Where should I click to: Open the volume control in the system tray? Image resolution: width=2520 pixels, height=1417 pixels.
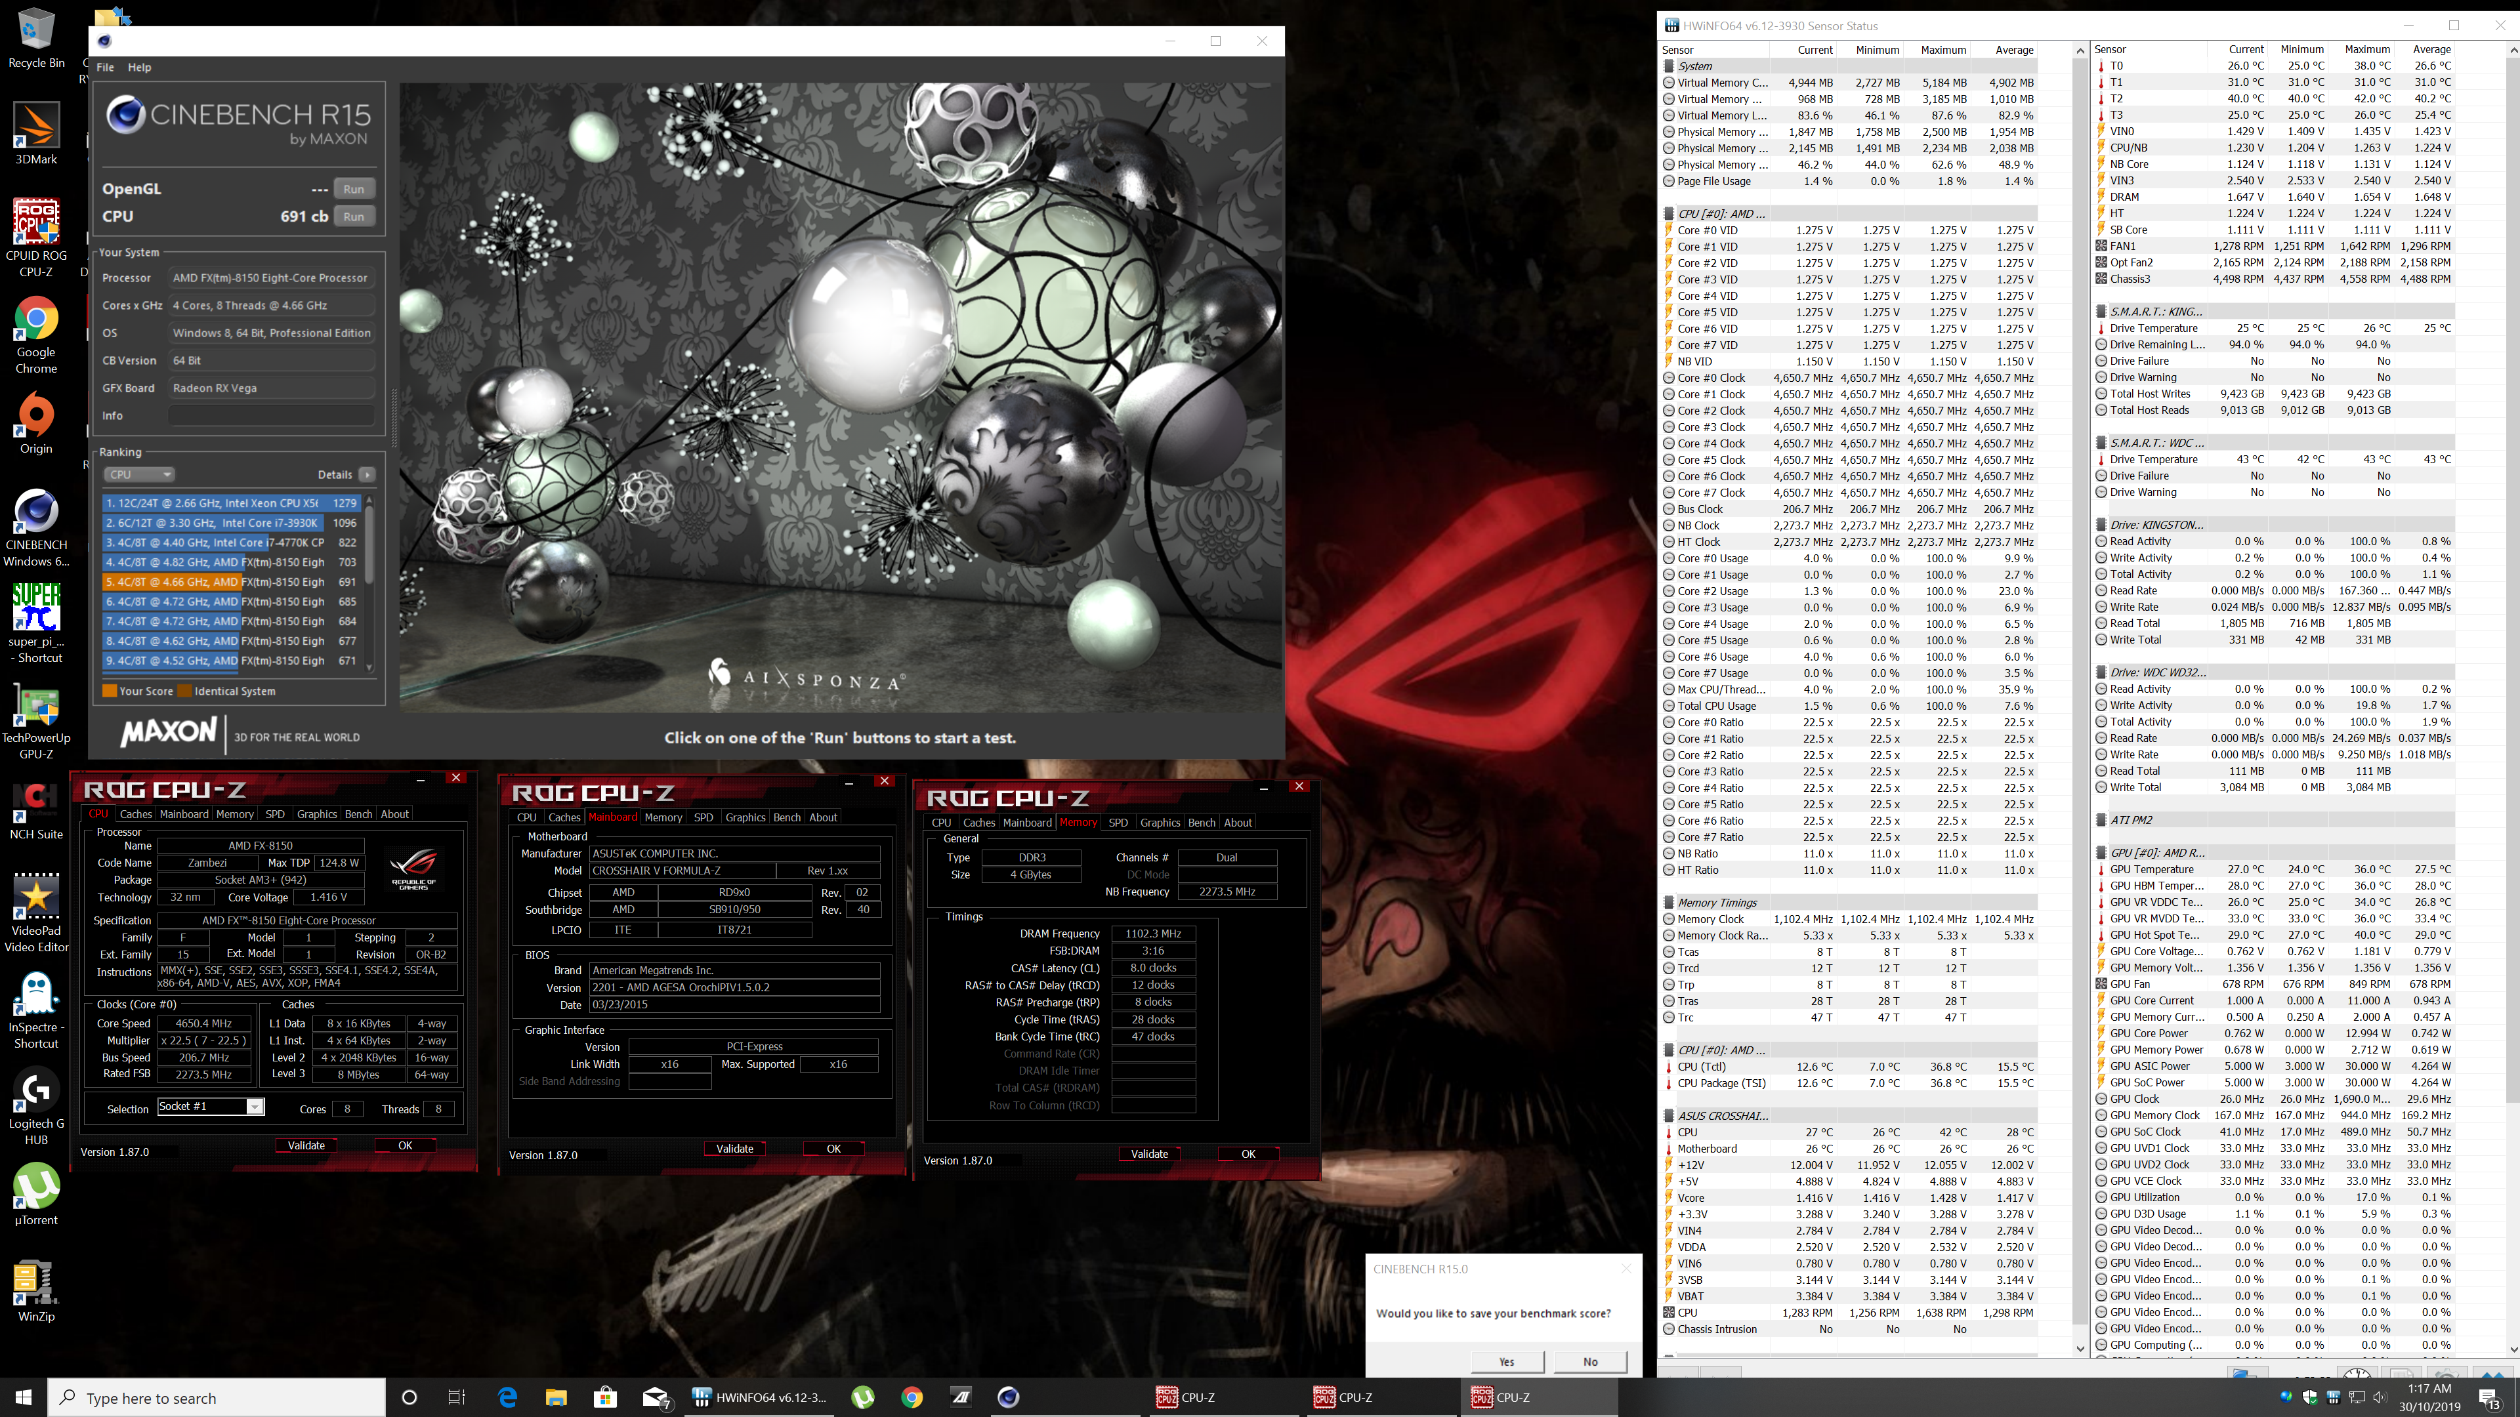tap(2379, 1397)
